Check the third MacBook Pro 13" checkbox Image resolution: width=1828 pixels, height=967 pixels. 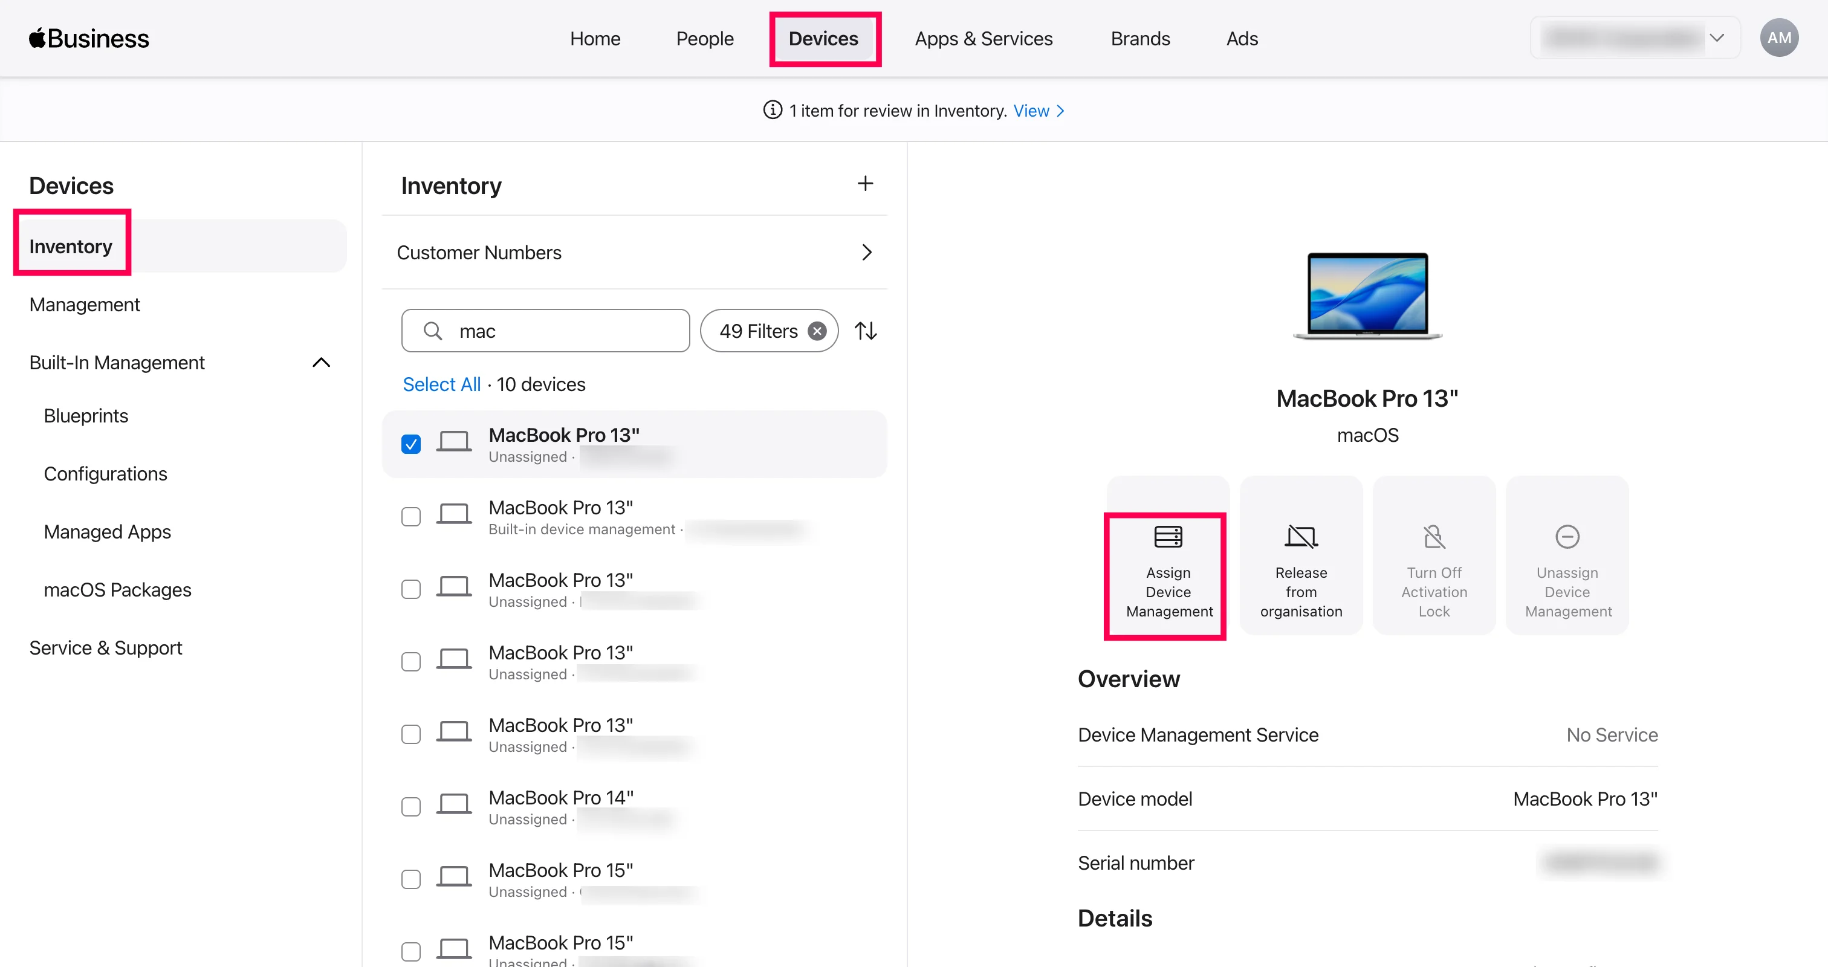[411, 589]
